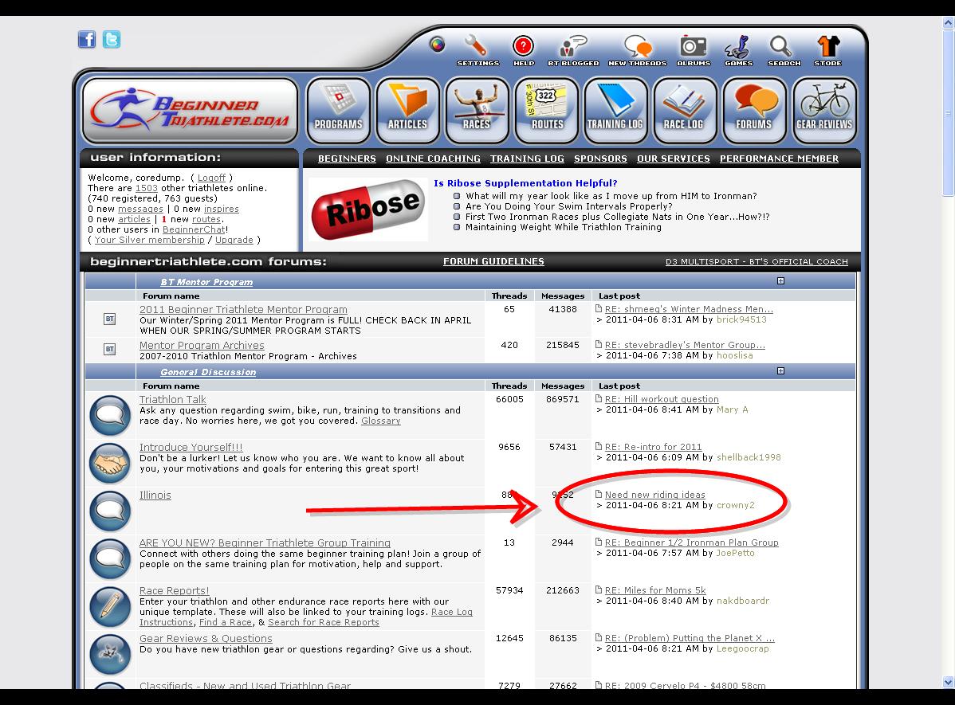Open Search for Race Reports link
Screen dimensions: 955x705
point(324,622)
